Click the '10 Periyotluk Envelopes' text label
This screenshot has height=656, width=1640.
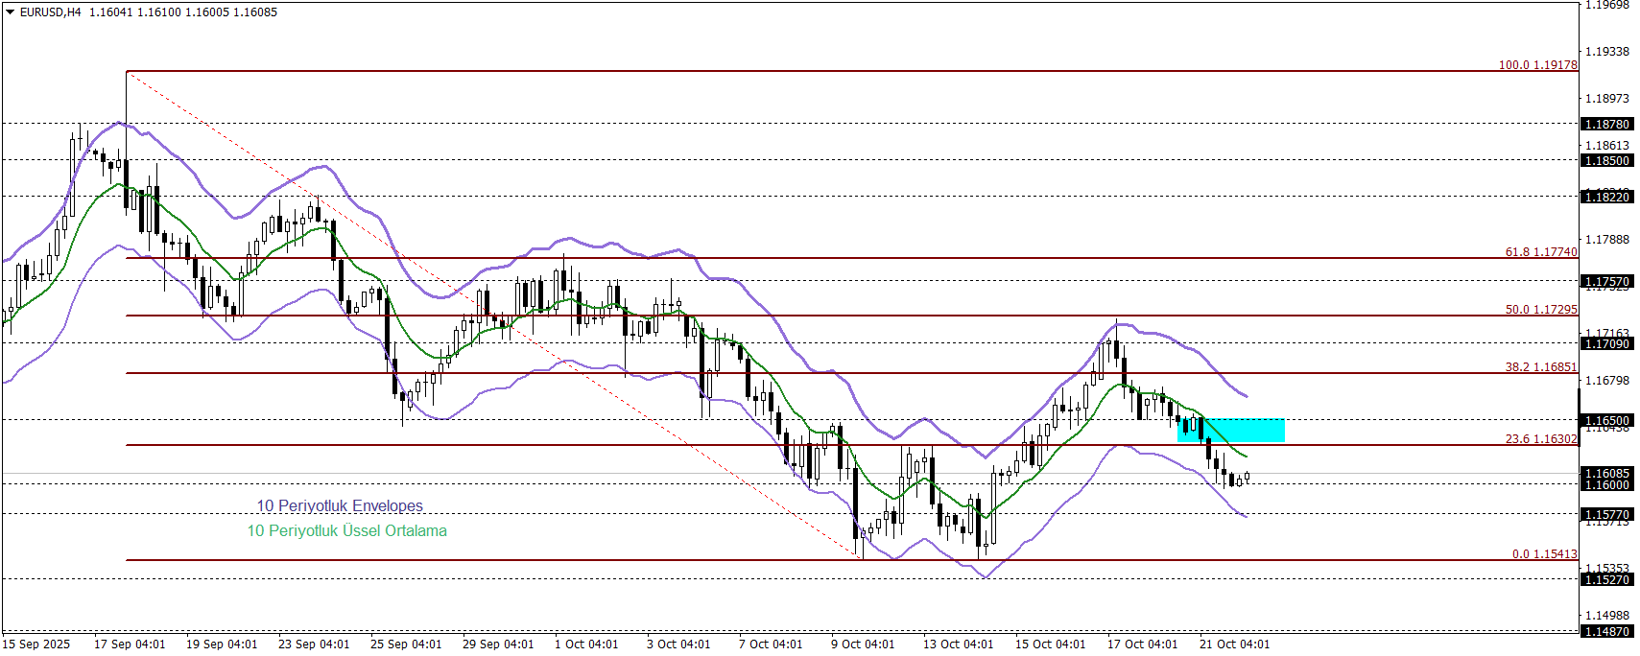339,505
